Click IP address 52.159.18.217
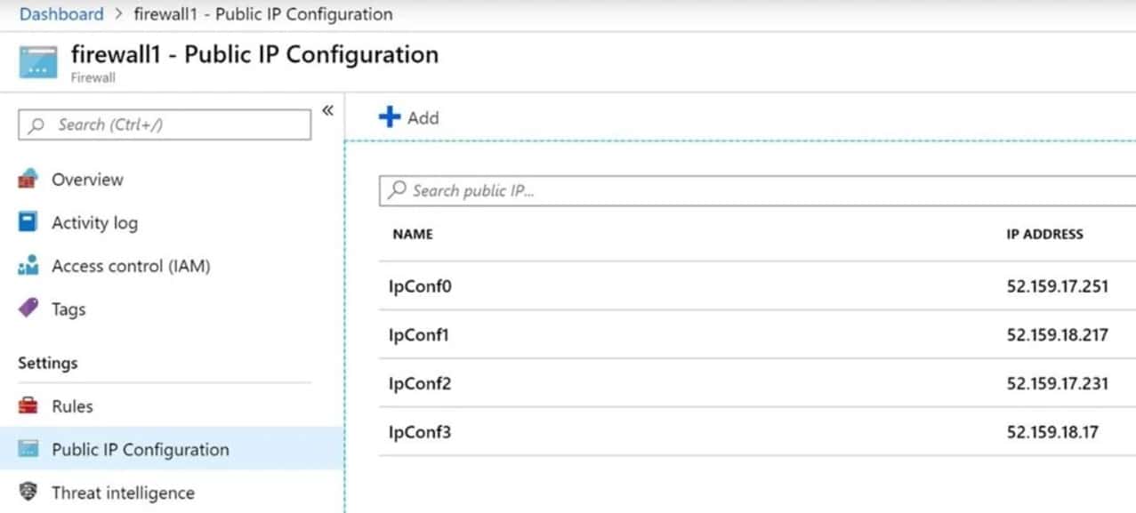 click(1058, 335)
